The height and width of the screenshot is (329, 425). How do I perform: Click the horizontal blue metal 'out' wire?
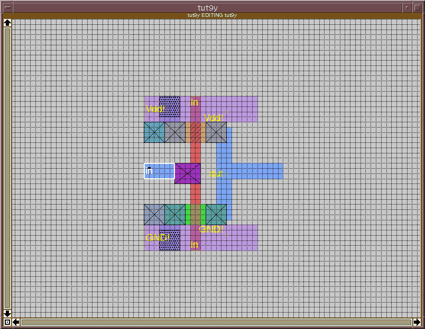[x=257, y=171]
